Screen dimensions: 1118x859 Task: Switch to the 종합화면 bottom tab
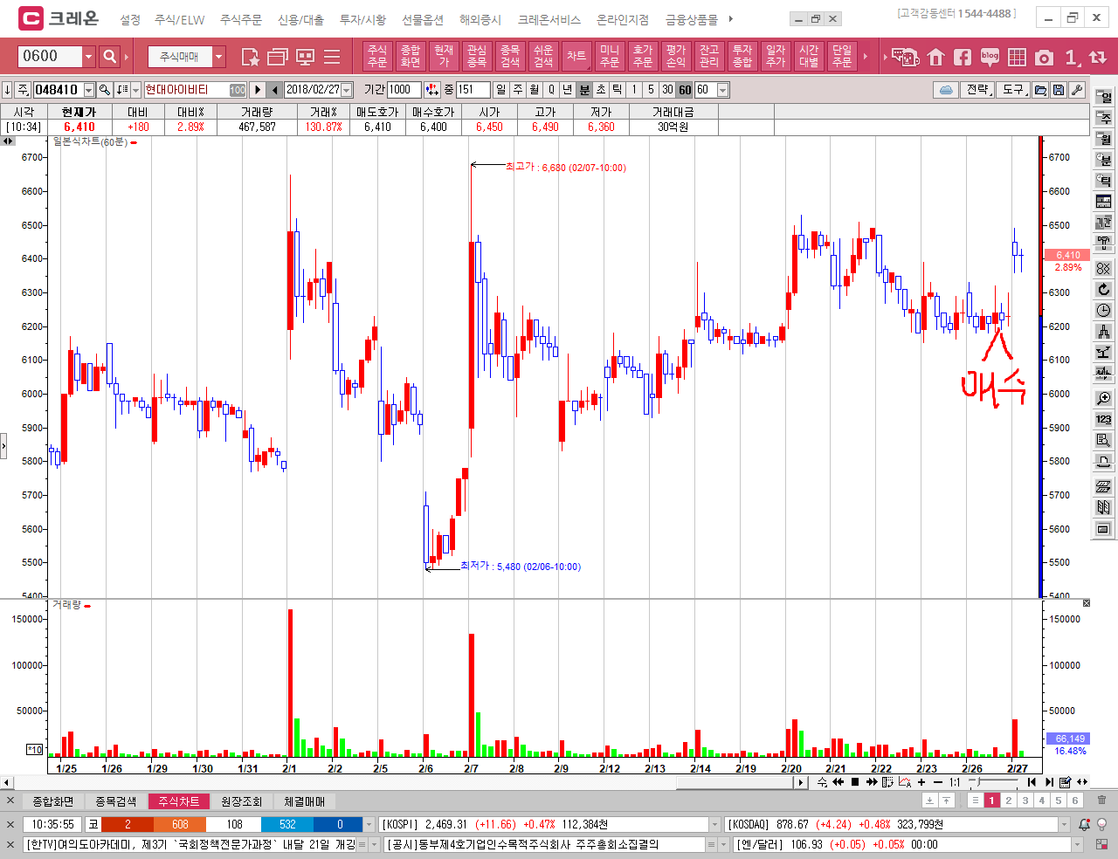tap(53, 801)
